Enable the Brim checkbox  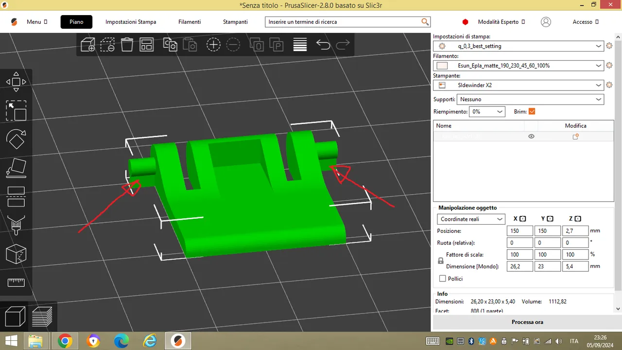tap(533, 111)
